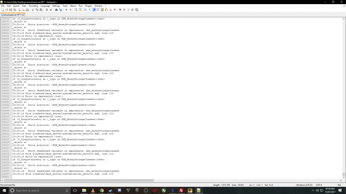Stop macro recording
Screen dimensions: 346x194
click(x=124, y=10)
